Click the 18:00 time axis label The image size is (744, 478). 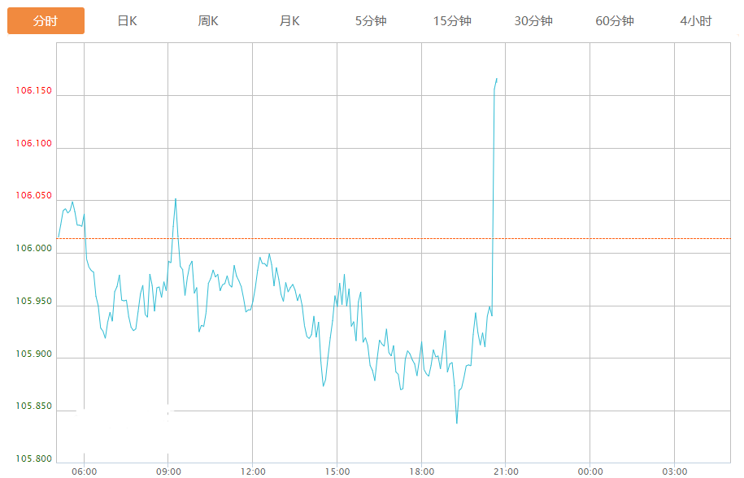[x=421, y=471]
